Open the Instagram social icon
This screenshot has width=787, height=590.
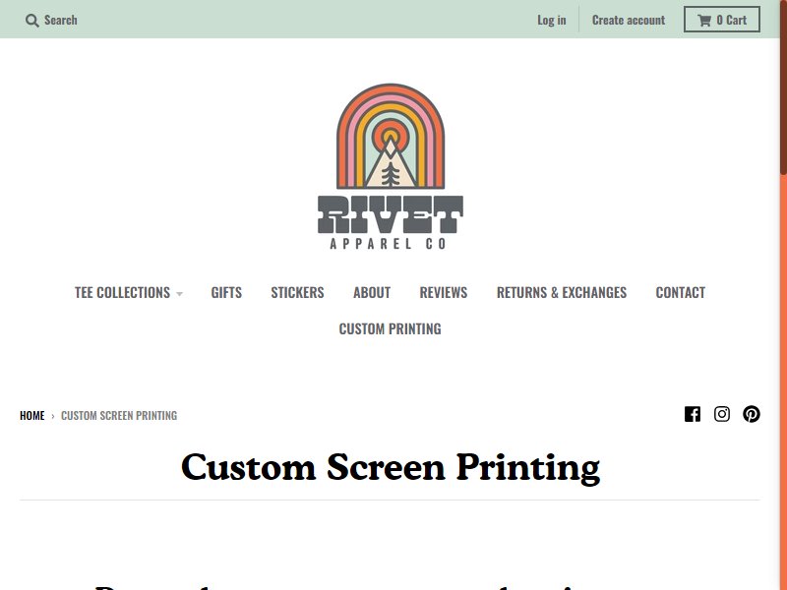point(722,414)
